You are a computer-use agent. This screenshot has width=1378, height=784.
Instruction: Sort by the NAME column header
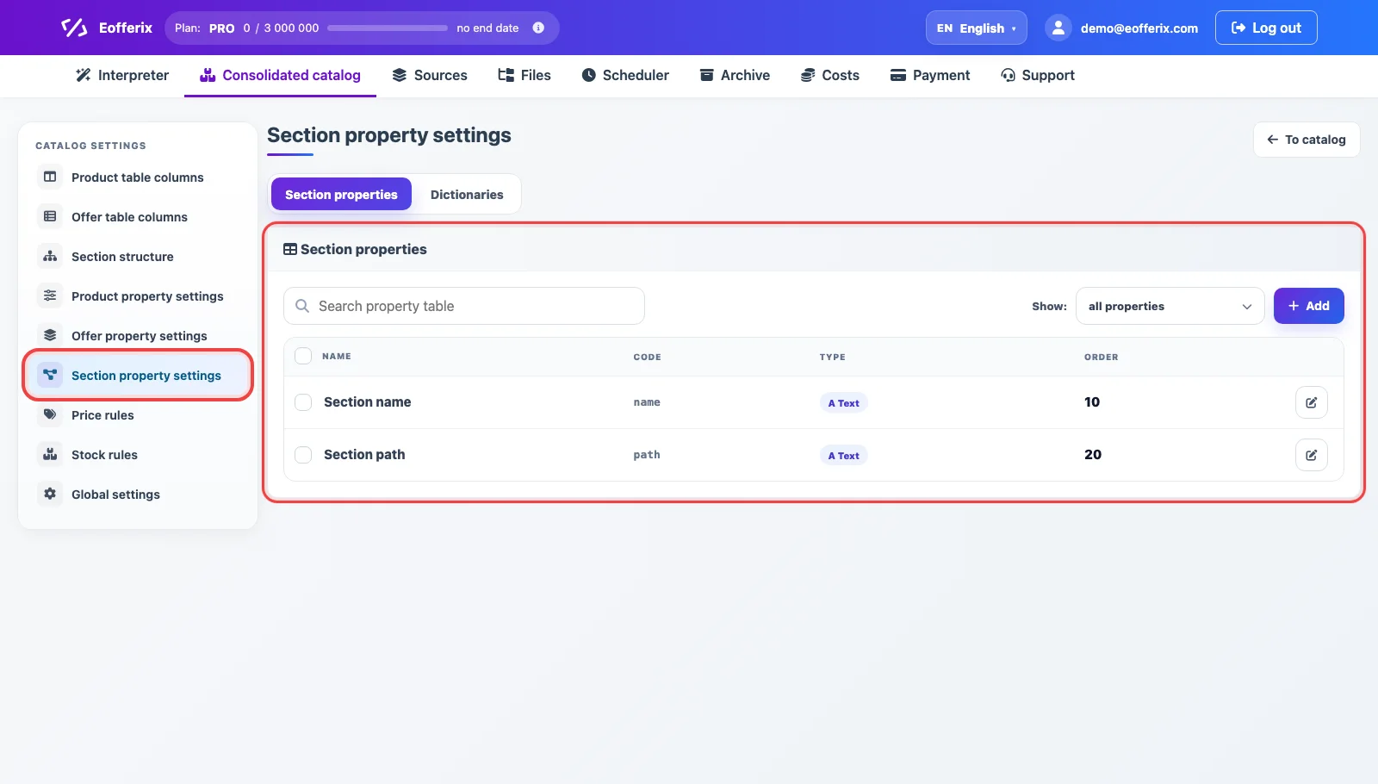point(337,356)
